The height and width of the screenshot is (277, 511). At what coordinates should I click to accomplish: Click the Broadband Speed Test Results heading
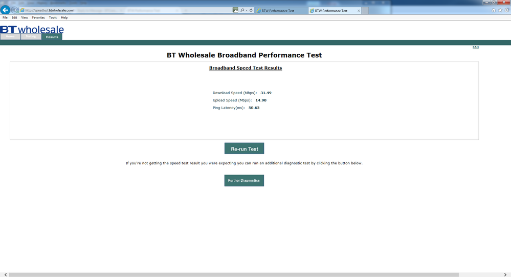click(246, 68)
